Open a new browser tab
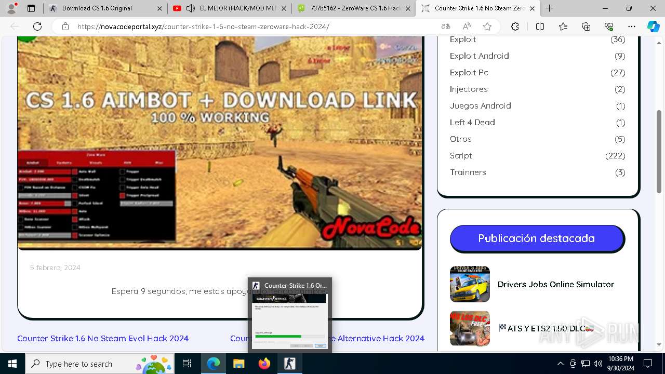 pos(549,8)
